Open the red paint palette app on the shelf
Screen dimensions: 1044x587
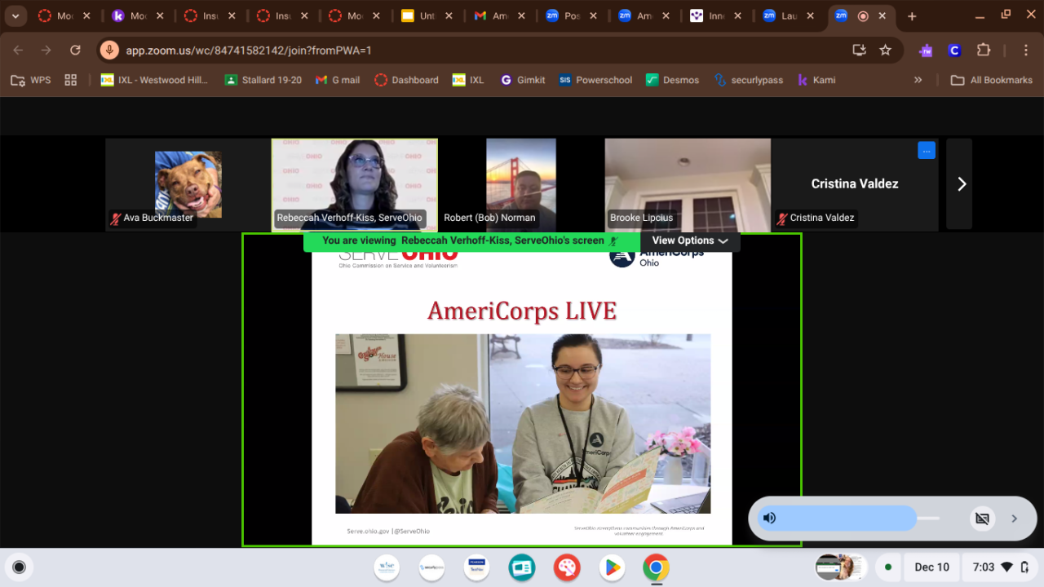pyautogui.click(x=566, y=567)
